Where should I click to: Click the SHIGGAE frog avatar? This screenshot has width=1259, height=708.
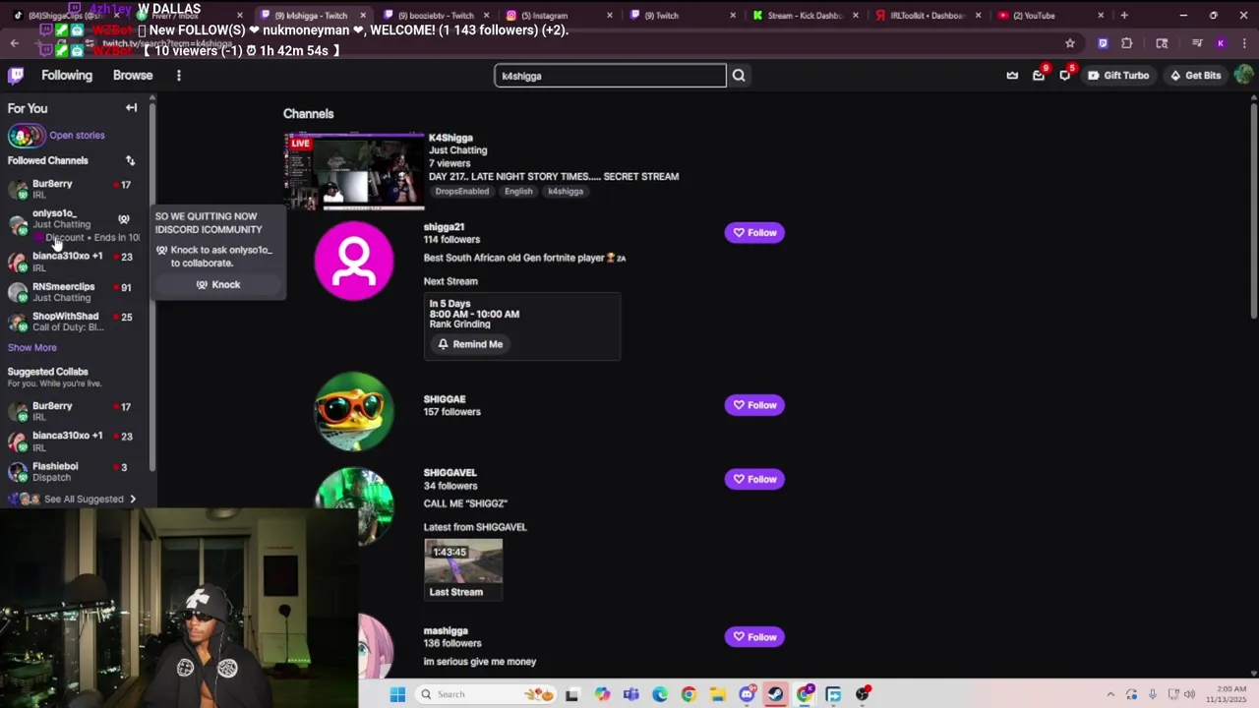(354, 412)
